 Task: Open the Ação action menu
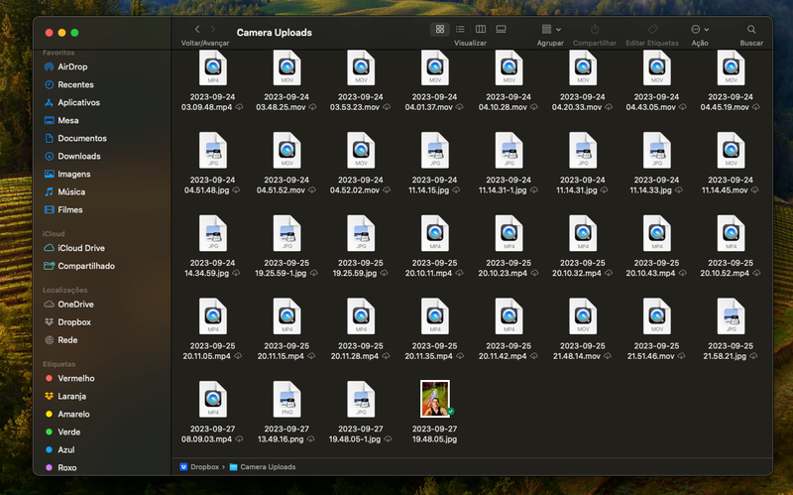click(x=700, y=30)
